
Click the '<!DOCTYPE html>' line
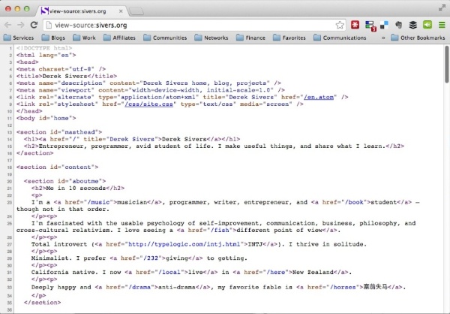44,48
